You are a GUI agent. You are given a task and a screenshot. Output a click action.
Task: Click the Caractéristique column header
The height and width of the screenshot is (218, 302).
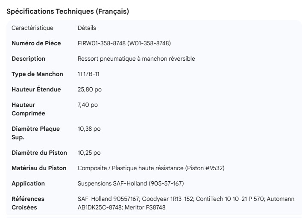pyautogui.click(x=32, y=28)
